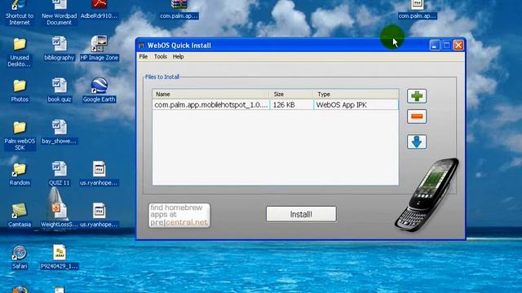
Task: Click the Name column header
Action: [210, 94]
